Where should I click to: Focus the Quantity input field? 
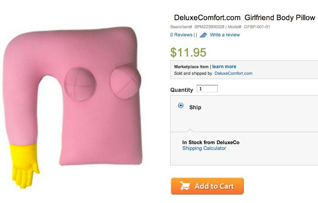[207, 89]
